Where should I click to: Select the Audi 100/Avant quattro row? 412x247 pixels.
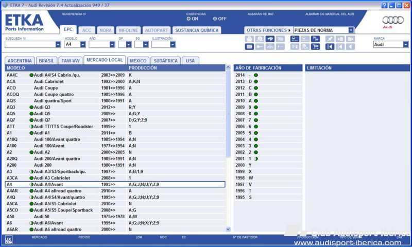point(115,139)
